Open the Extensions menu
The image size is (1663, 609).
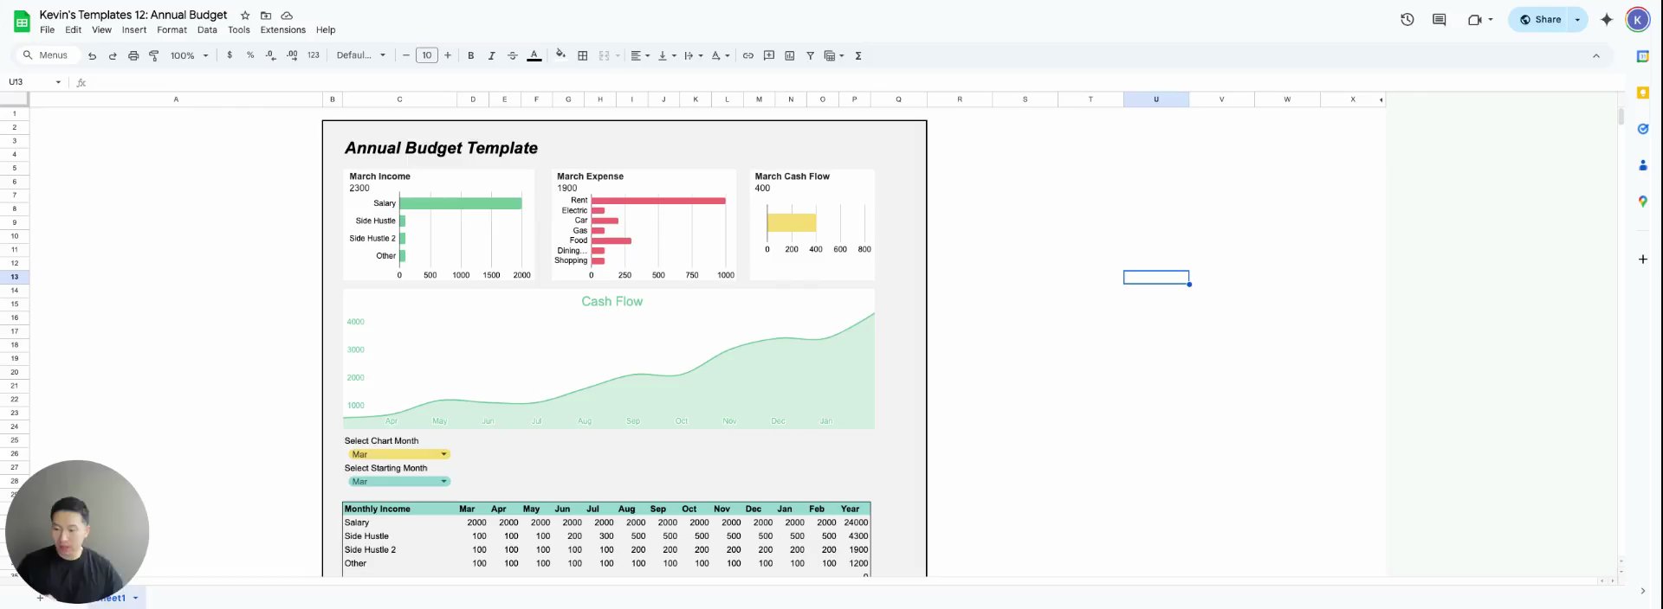(283, 29)
